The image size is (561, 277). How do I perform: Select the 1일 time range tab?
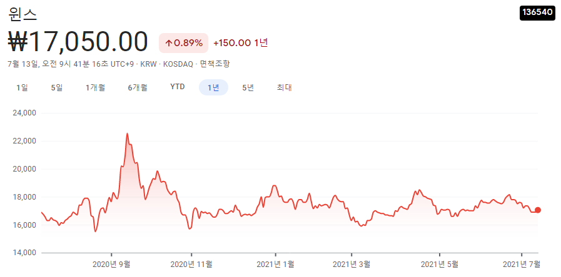22,87
